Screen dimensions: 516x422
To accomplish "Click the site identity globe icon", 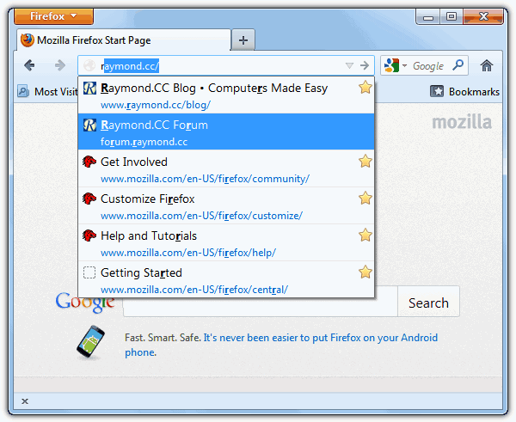I will 89,66.
